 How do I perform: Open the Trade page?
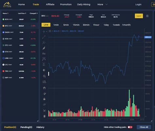pyautogui.click(x=36, y=5)
